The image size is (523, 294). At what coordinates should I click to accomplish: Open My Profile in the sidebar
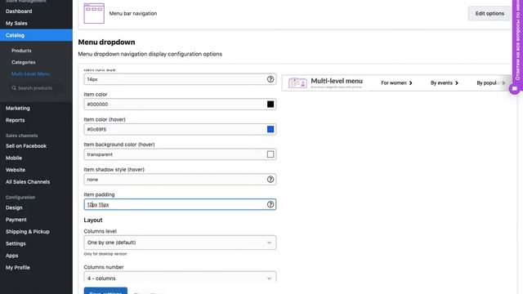pos(18,268)
